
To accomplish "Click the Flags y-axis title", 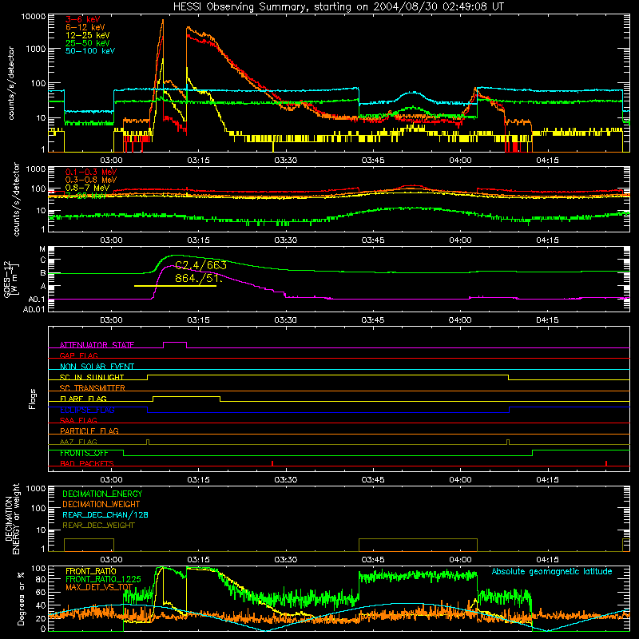I will [32, 399].
